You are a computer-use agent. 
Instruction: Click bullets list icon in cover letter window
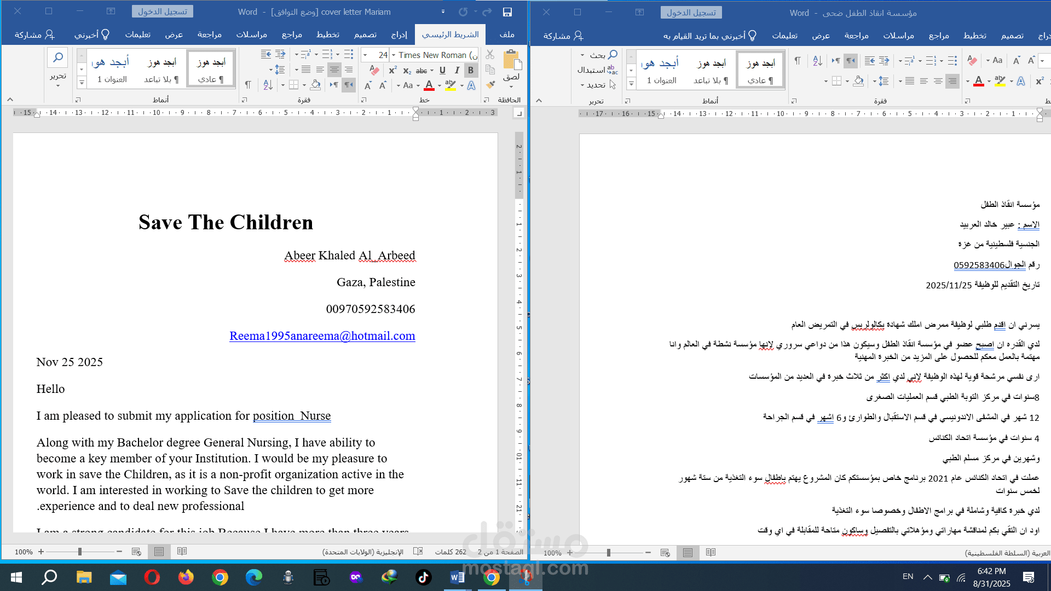(x=349, y=55)
